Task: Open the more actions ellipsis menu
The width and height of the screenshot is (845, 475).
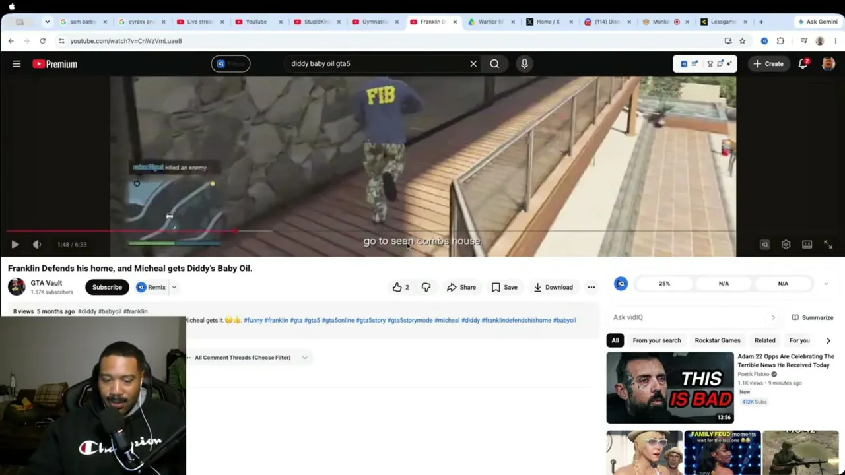Action: (x=591, y=287)
